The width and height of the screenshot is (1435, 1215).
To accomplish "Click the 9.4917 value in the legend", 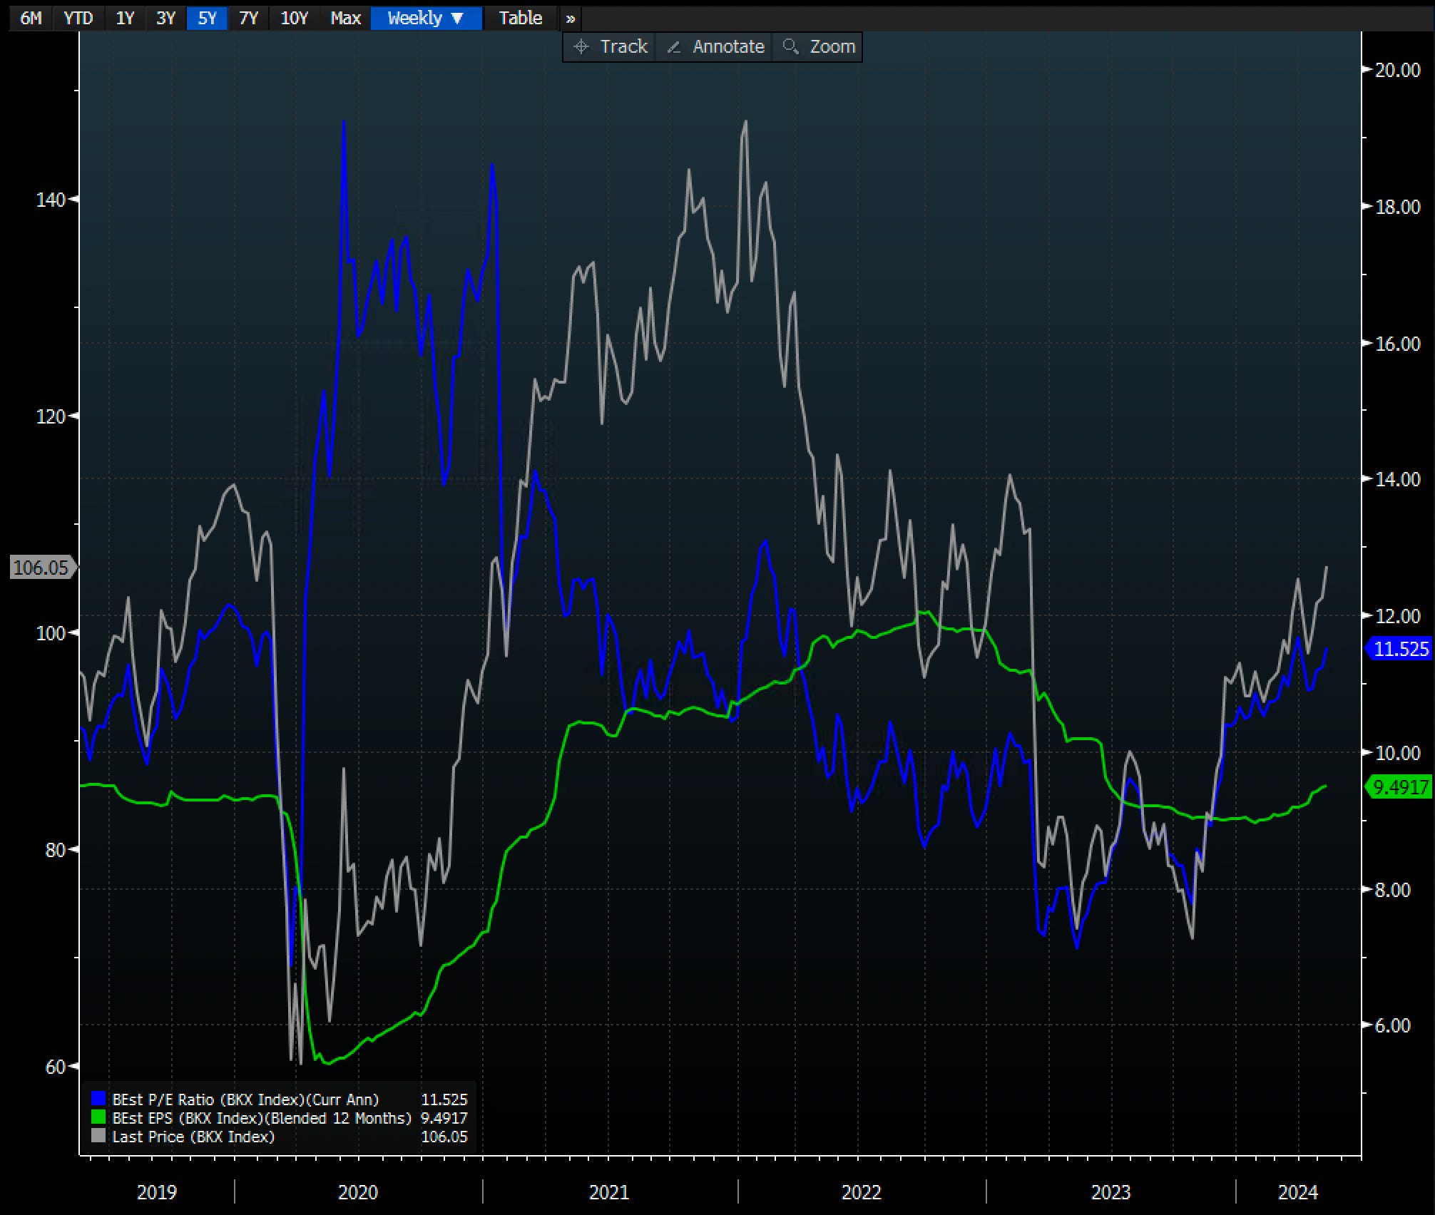I will point(444,1118).
